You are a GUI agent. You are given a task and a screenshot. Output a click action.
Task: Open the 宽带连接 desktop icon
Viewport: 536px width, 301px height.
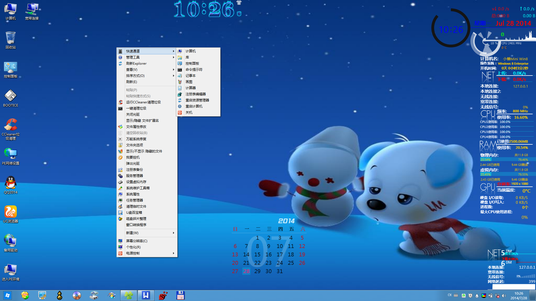(x=32, y=12)
